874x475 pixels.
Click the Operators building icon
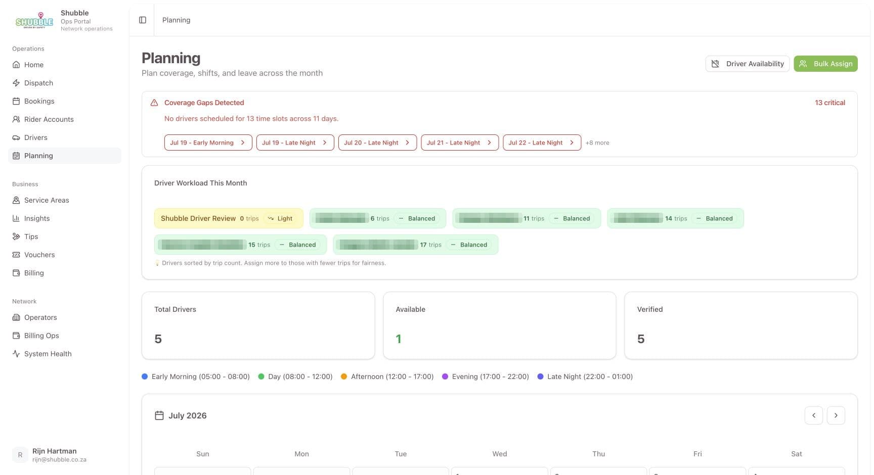point(16,317)
